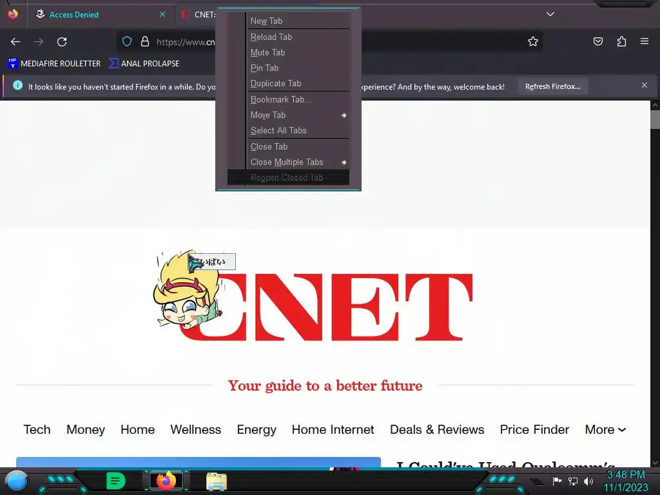Close the Access Denied tab
This screenshot has height=495, width=660.
click(x=162, y=14)
